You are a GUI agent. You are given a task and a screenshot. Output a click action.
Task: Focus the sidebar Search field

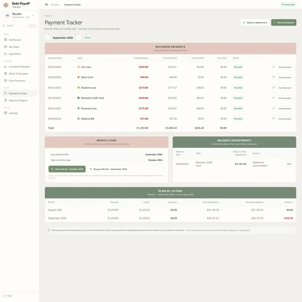[20, 26]
